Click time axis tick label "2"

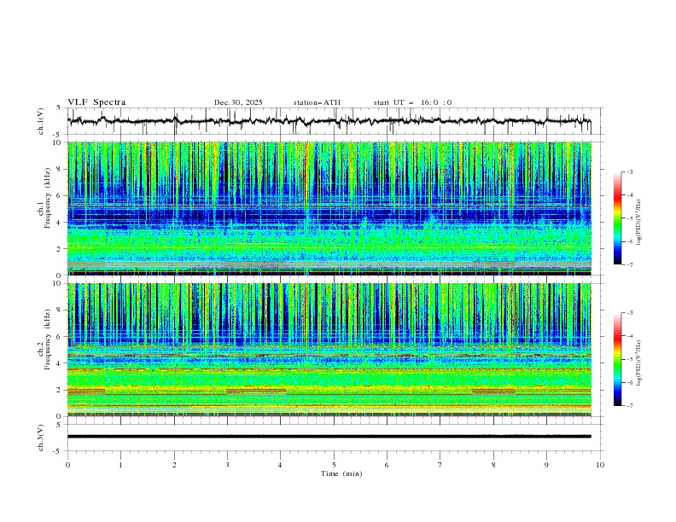pyautogui.click(x=174, y=465)
